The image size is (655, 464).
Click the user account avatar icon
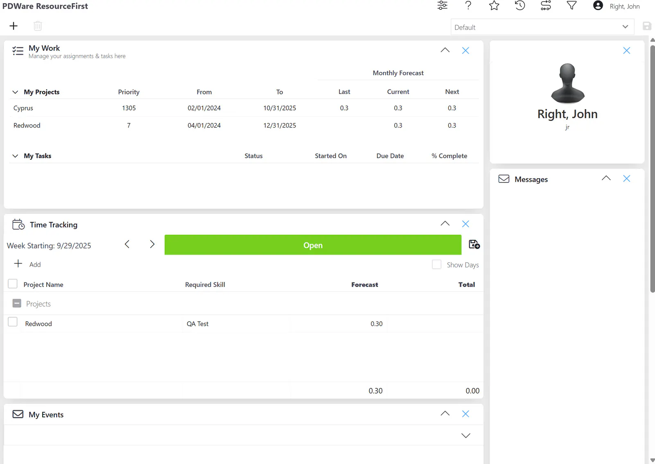[x=598, y=6]
